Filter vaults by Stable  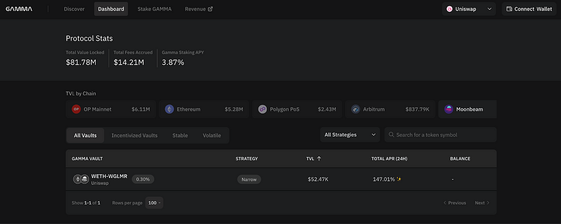click(x=180, y=135)
